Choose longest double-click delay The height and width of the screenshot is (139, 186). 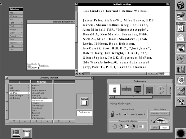[133, 127]
